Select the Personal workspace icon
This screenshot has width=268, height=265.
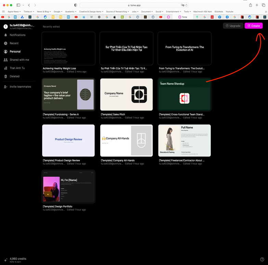[5, 52]
